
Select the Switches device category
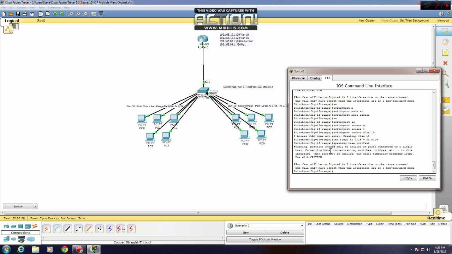[x=13, y=226]
